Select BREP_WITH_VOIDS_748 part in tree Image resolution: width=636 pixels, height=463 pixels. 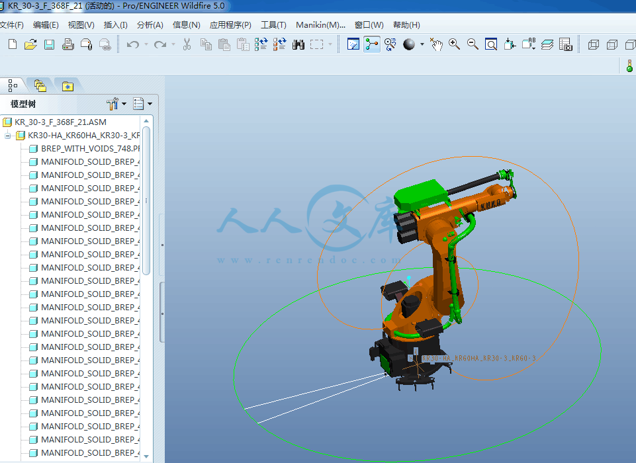point(90,149)
